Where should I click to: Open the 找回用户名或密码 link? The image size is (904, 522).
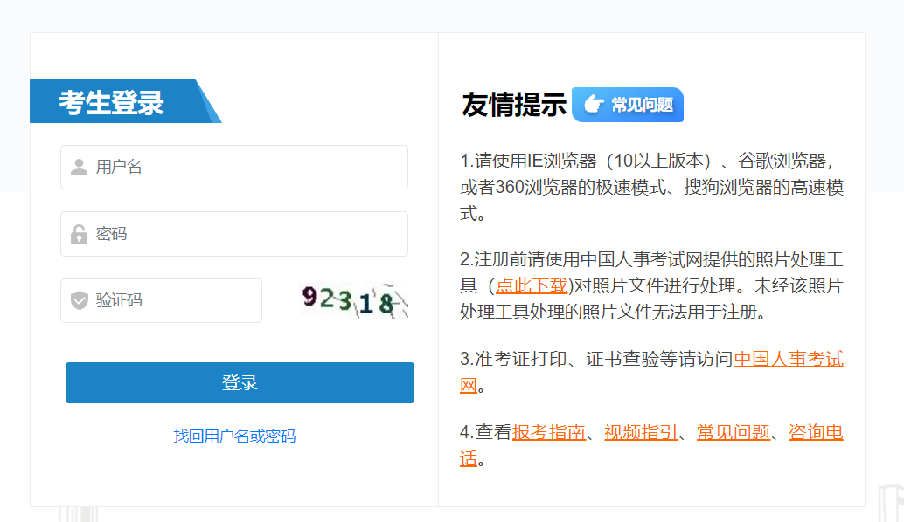coord(234,436)
